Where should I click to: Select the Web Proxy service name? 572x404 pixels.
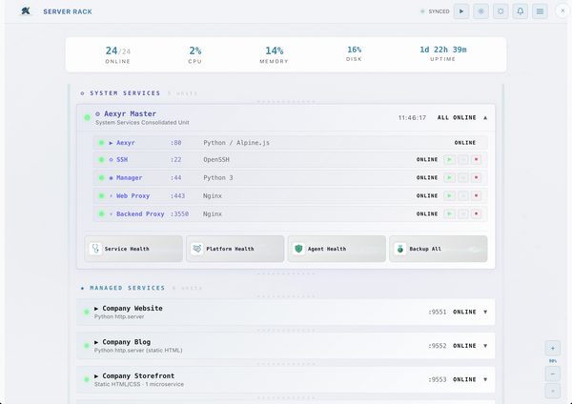[133, 195]
